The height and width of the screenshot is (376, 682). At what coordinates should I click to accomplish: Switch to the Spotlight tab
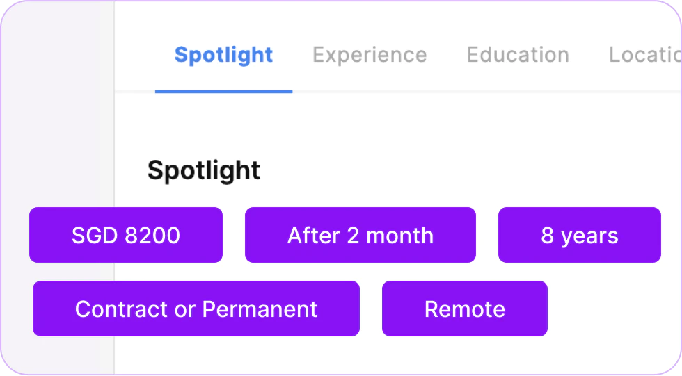pyautogui.click(x=223, y=55)
